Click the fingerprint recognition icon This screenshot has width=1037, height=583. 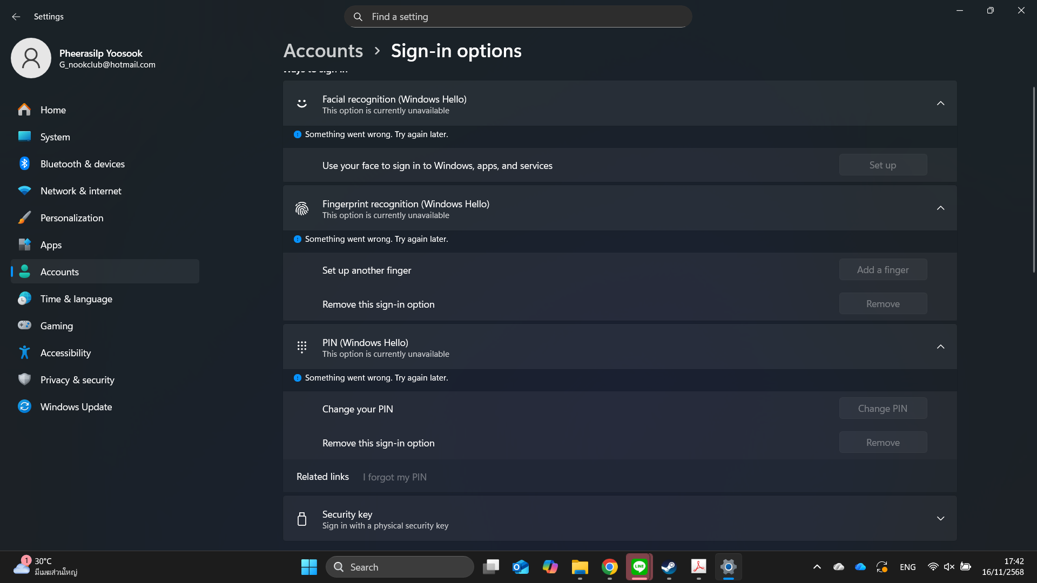[302, 209]
